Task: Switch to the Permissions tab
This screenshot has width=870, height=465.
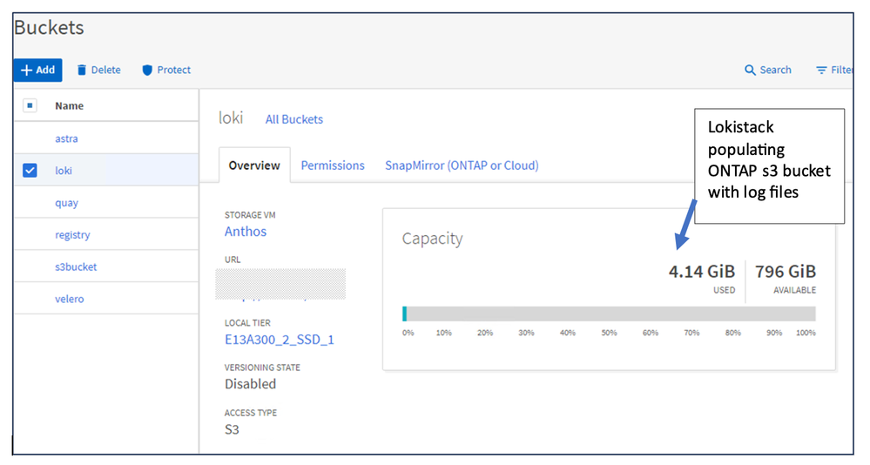Action: 333,165
